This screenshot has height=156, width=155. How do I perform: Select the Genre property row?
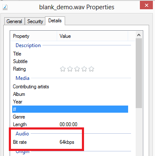(x=70, y=117)
